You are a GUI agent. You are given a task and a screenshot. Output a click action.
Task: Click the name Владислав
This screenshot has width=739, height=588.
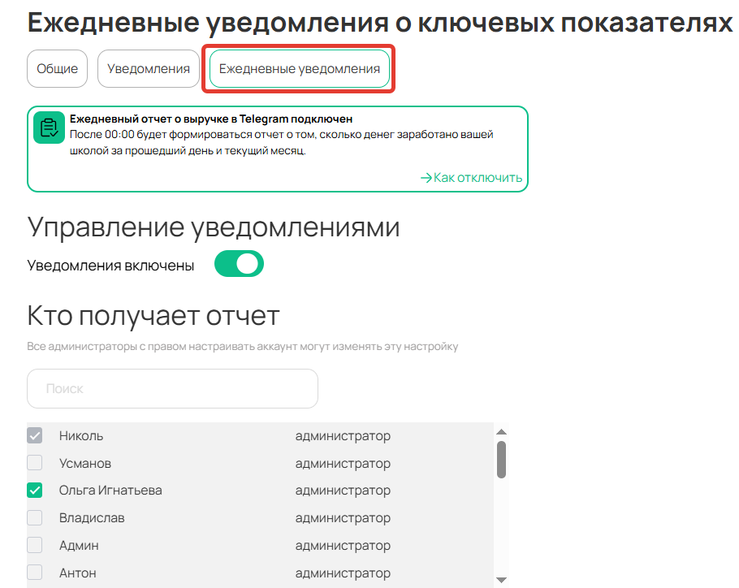(x=92, y=518)
